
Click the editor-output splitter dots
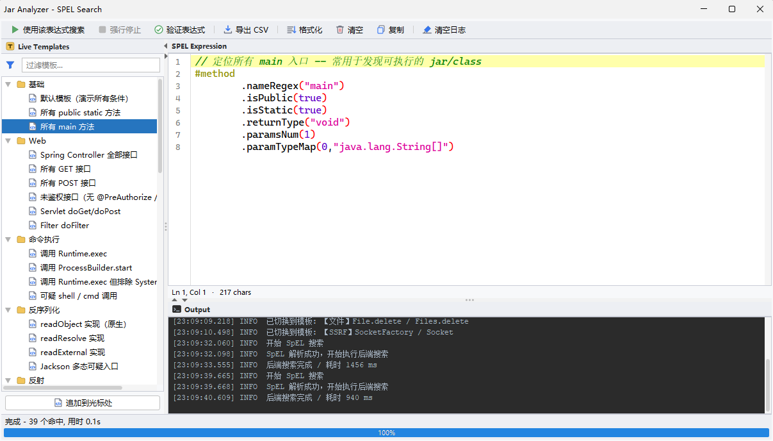[469, 299]
